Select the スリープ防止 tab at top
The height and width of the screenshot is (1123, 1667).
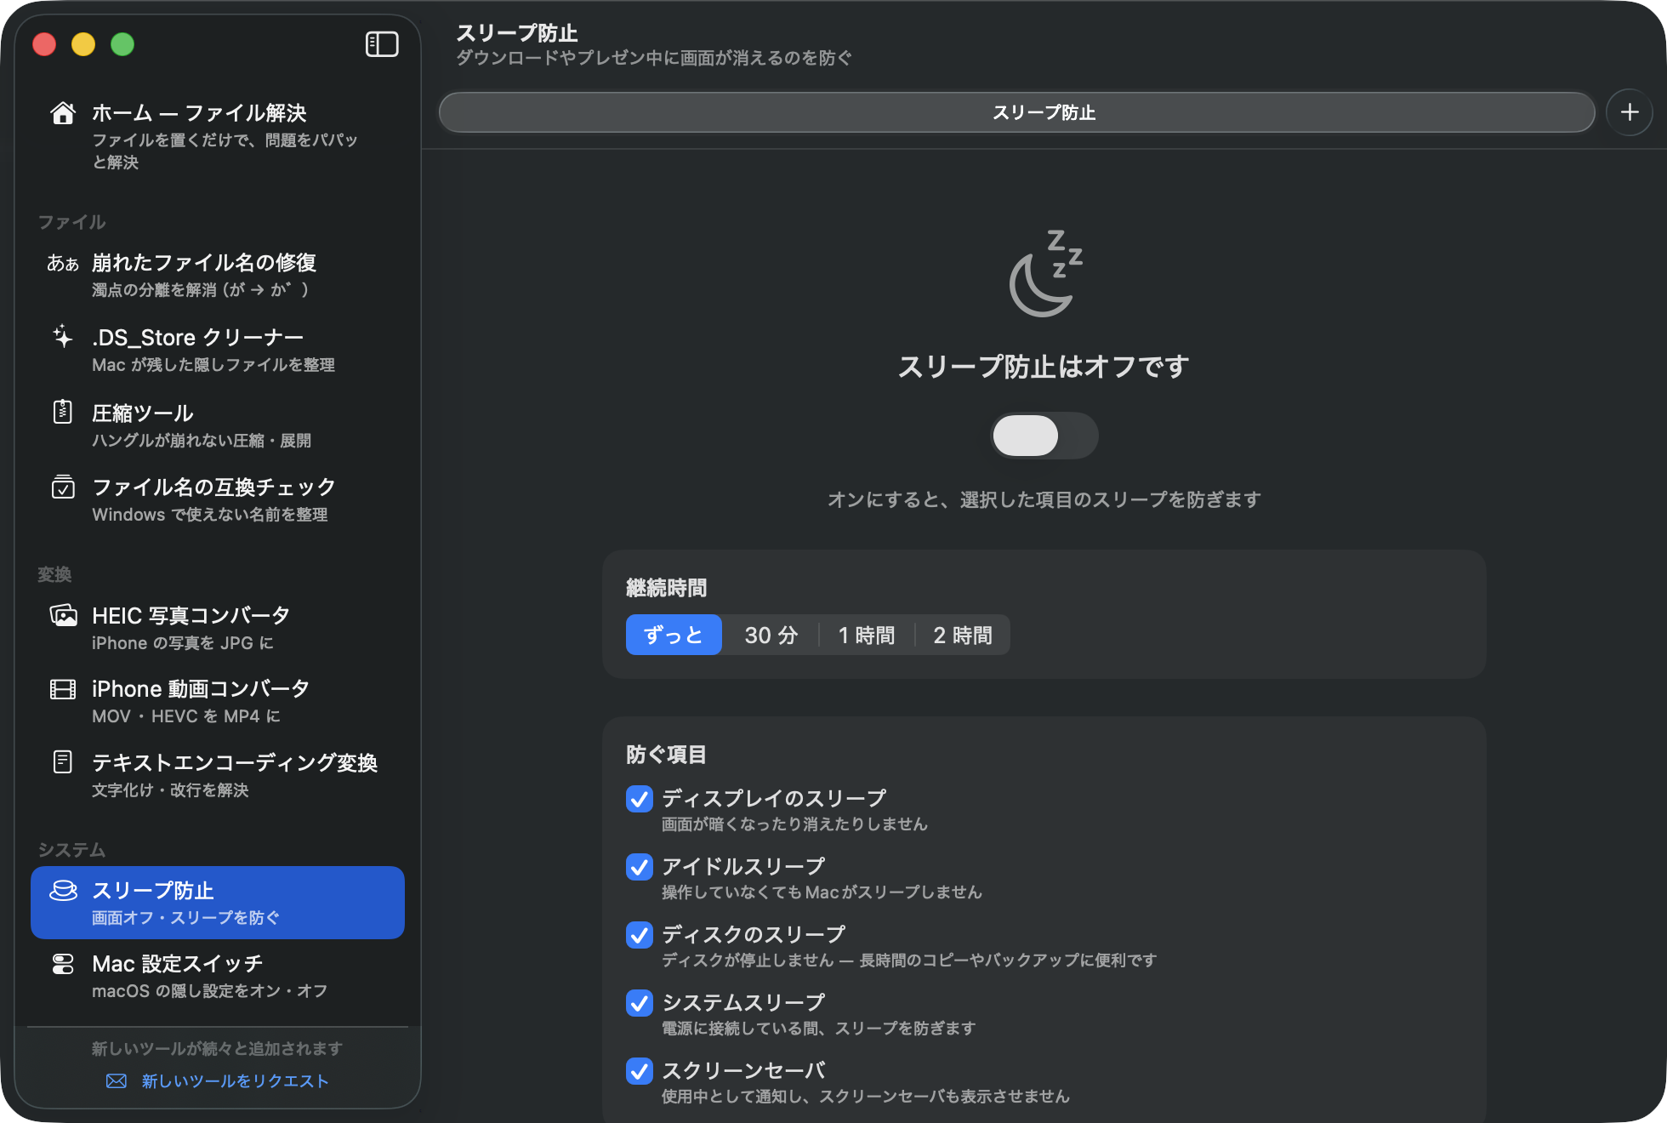(1017, 112)
